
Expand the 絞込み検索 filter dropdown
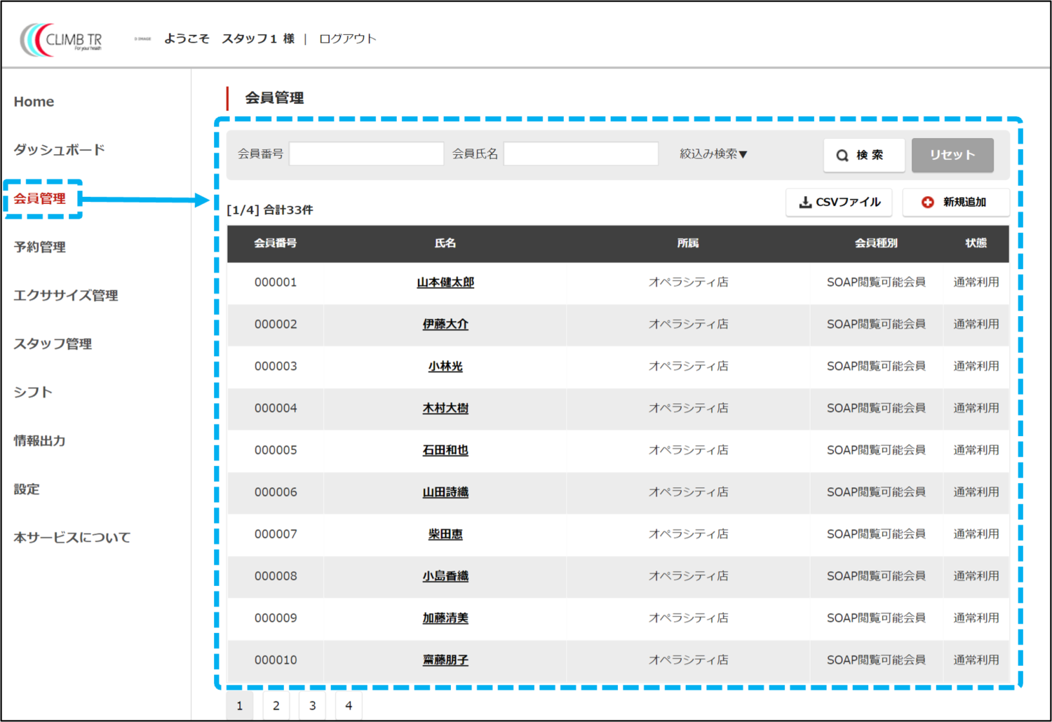pos(713,154)
